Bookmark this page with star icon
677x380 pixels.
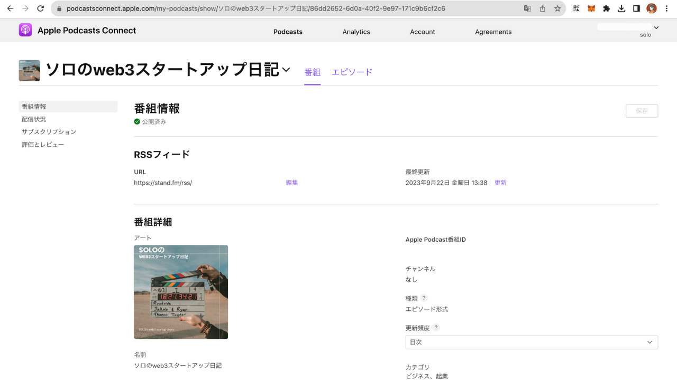tap(557, 8)
